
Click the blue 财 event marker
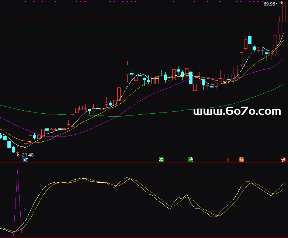click(25, 160)
